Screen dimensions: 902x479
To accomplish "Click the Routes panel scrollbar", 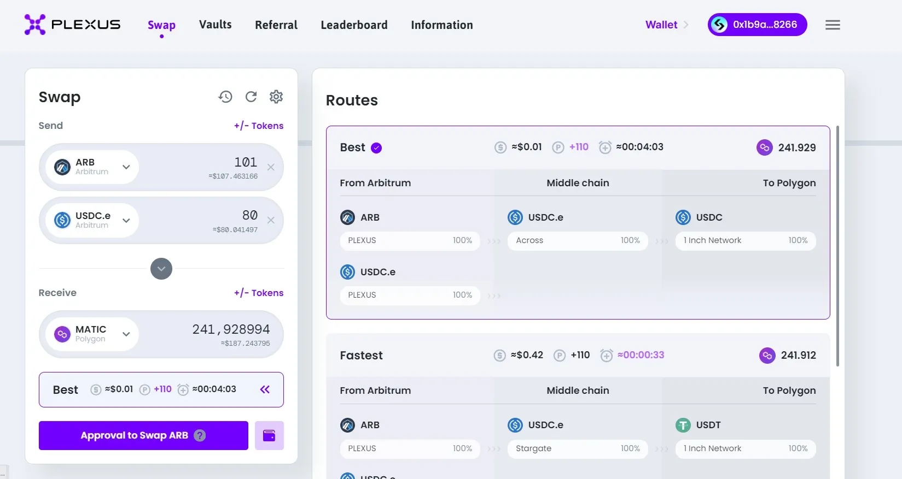I will click(837, 246).
